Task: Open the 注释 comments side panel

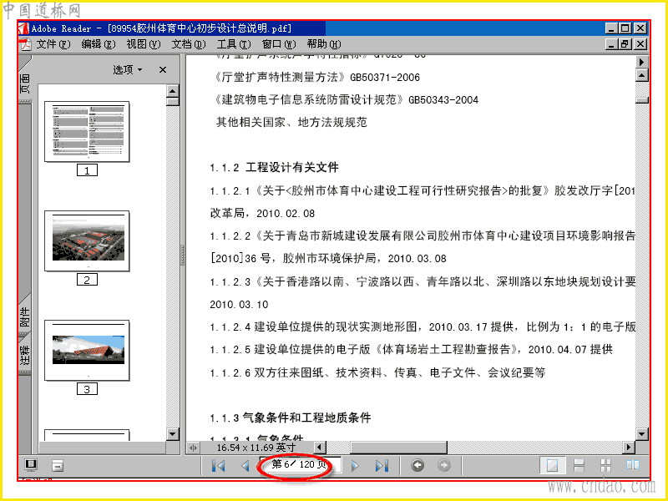Action: click(25, 356)
